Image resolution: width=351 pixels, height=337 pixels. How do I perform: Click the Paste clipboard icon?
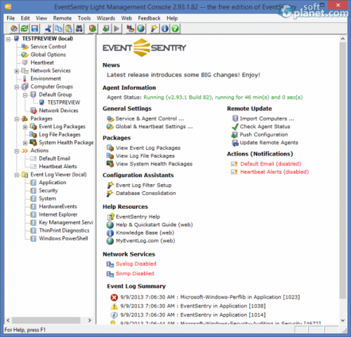coord(69,29)
